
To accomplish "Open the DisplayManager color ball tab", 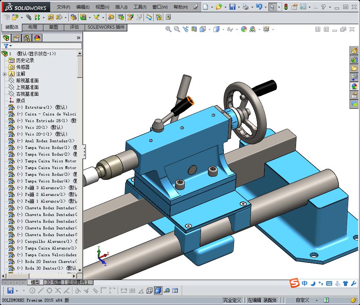I will click(37, 38).
